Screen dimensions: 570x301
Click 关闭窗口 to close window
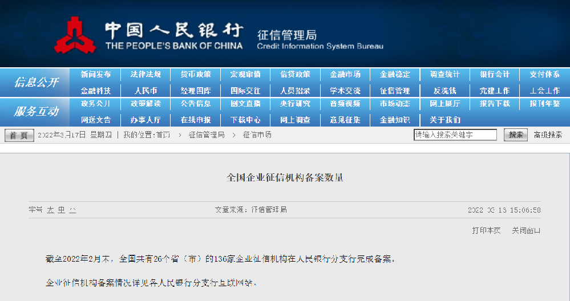(526, 230)
